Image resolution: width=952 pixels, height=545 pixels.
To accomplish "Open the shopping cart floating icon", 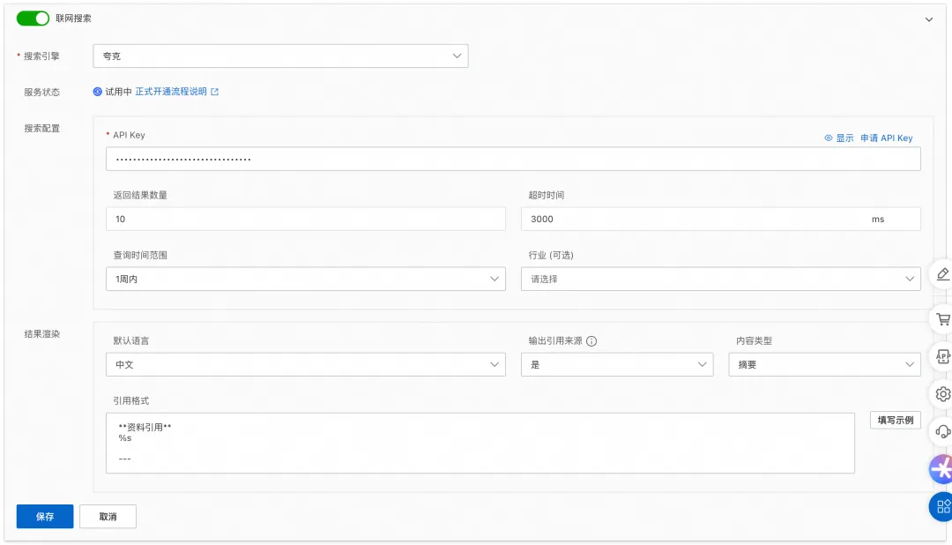I will [x=942, y=319].
